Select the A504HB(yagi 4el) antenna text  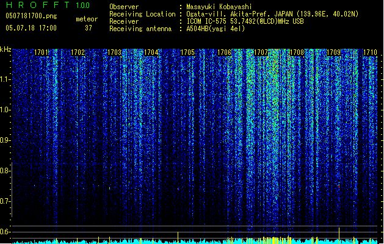pyautogui.click(x=216, y=29)
